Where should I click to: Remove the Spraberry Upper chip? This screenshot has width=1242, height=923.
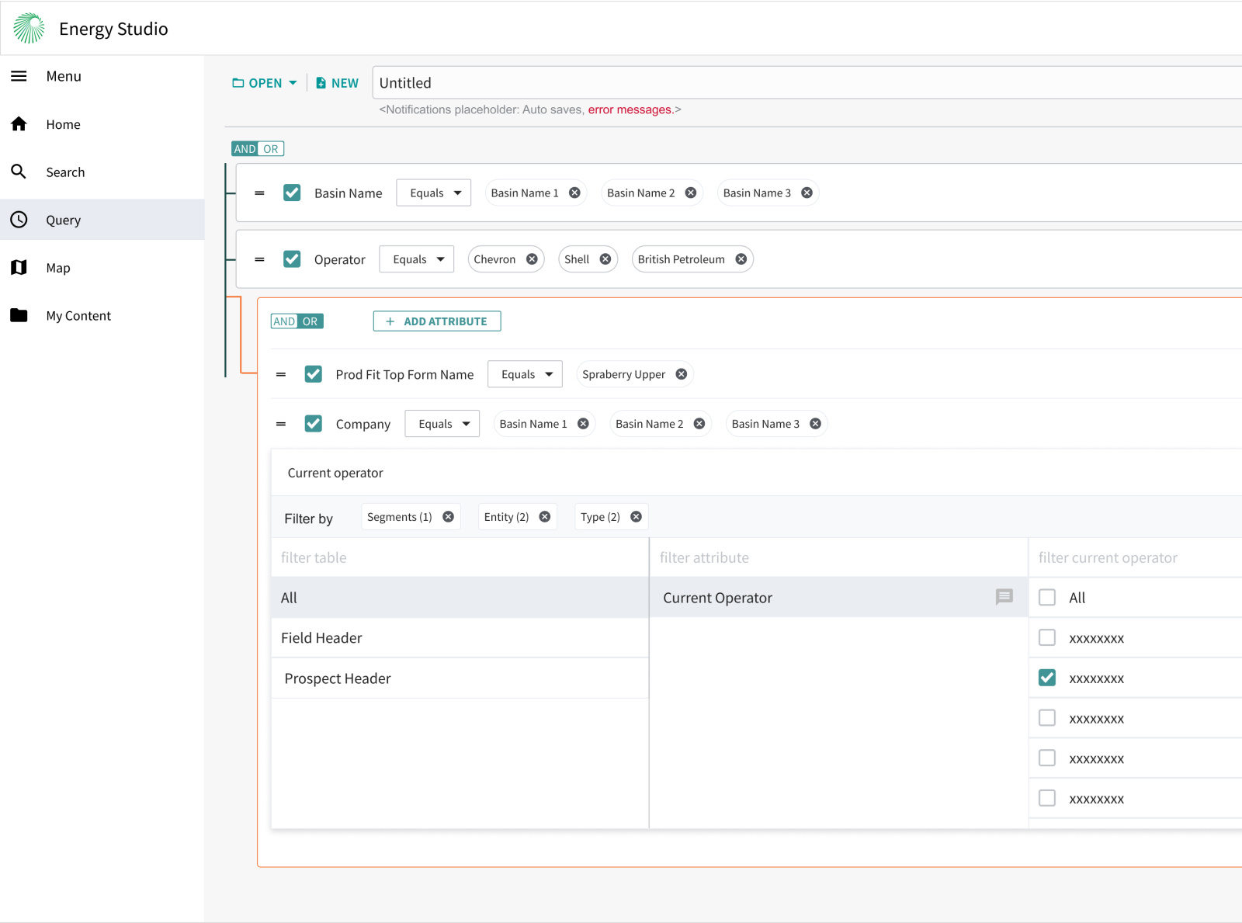point(682,374)
